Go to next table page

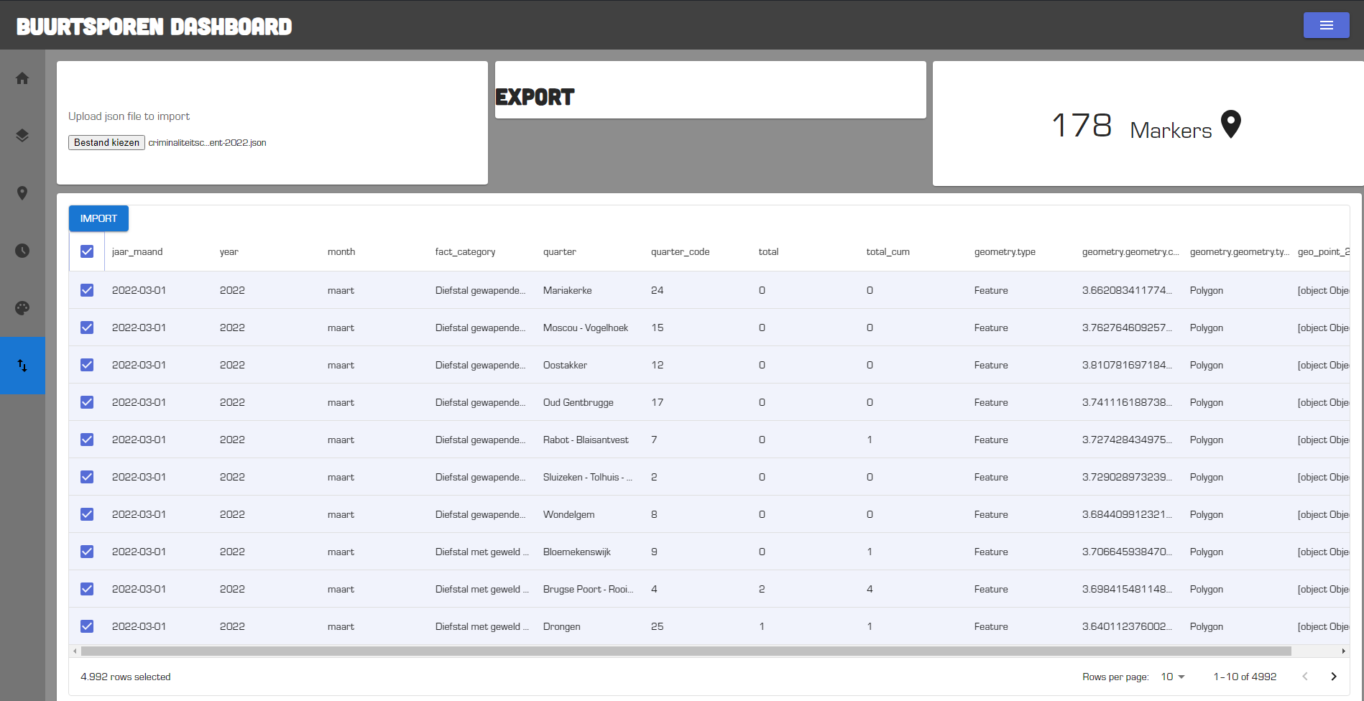coord(1334,677)
